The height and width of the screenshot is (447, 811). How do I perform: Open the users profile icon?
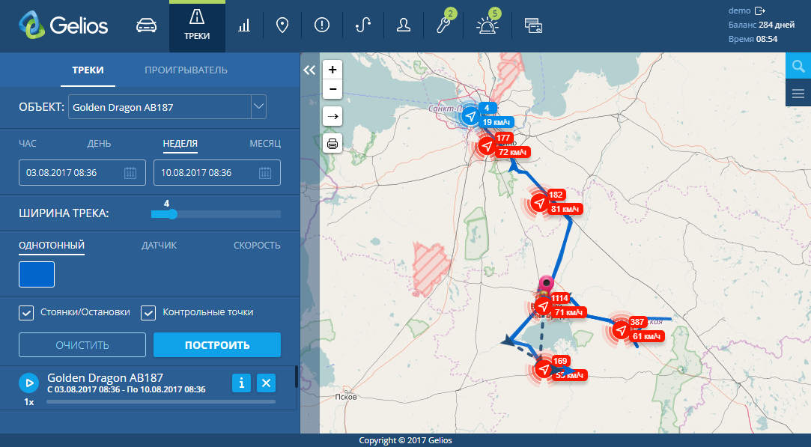pos(404,25)
